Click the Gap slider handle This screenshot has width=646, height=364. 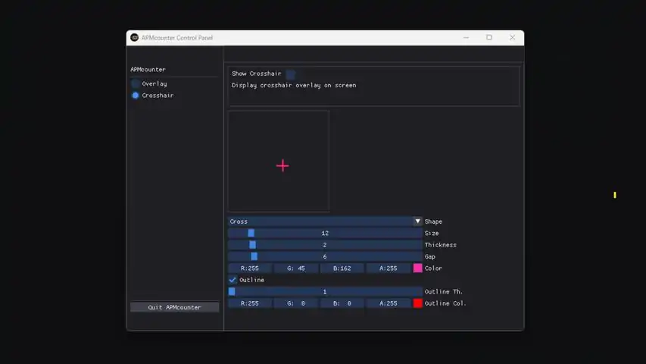(x=254, y=256)
